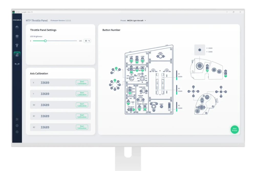Click the LED Brightness slider handle

[x=45, y=41]
